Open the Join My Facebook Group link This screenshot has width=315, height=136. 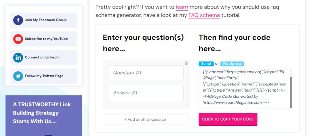[44, 20]
